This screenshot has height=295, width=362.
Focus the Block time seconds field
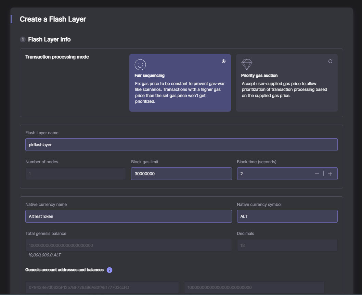[x=275, y=174]
